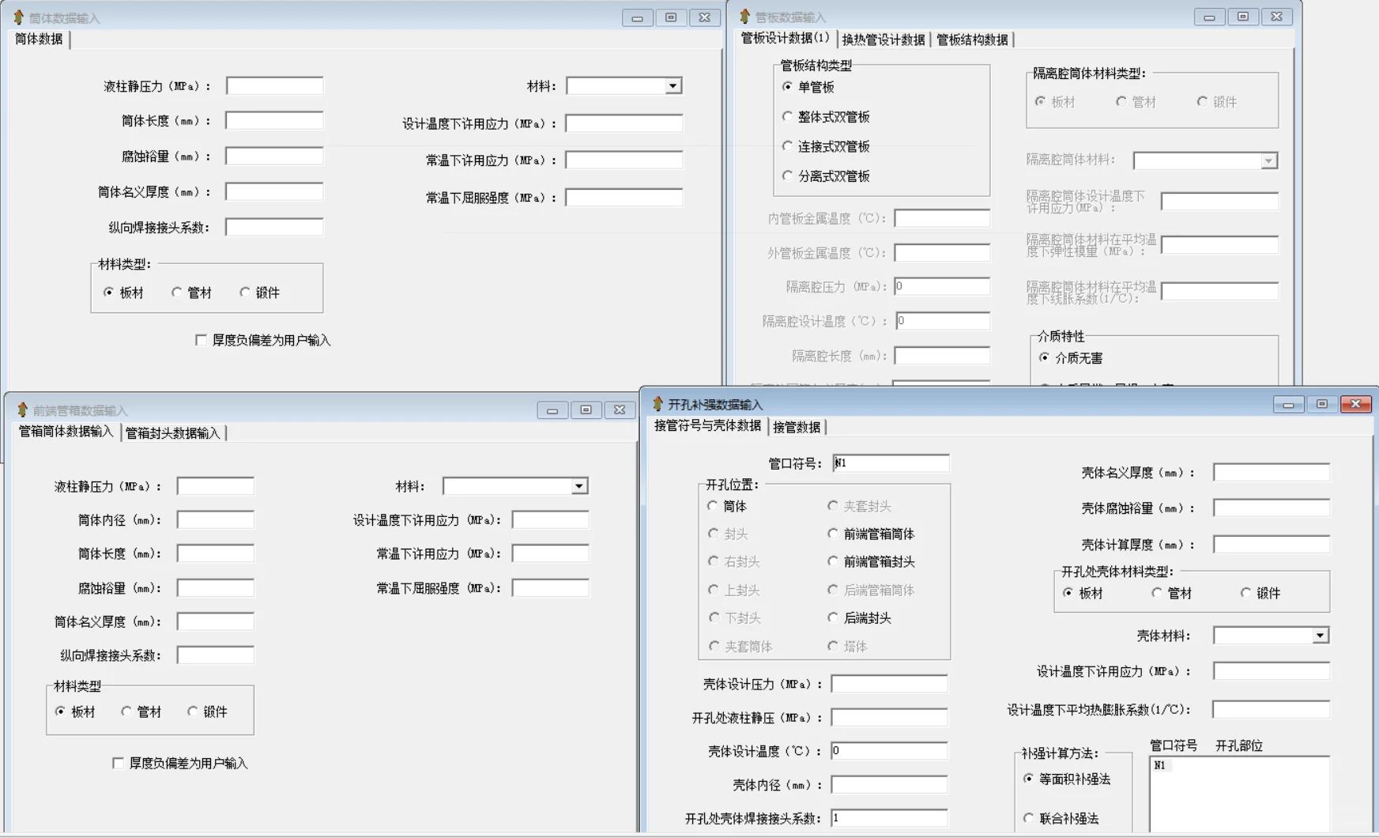
Task: Open the 材料 dropdown in 前端管箱 window
Action: pos(578,485)
